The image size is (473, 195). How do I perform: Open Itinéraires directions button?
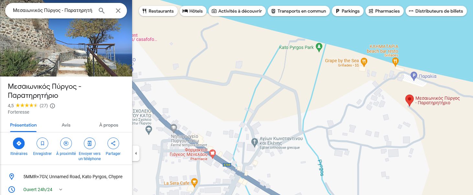point(19,143)
